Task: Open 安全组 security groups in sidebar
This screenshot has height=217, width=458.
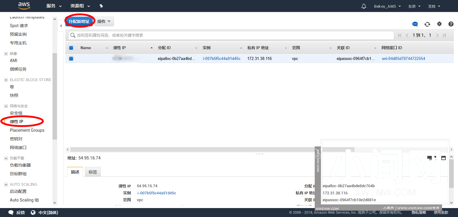Action: (x=16, y=113)
